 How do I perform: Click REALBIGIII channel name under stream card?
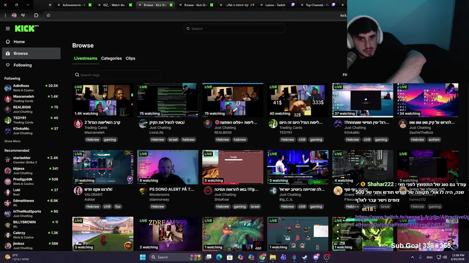click(223, 133)
